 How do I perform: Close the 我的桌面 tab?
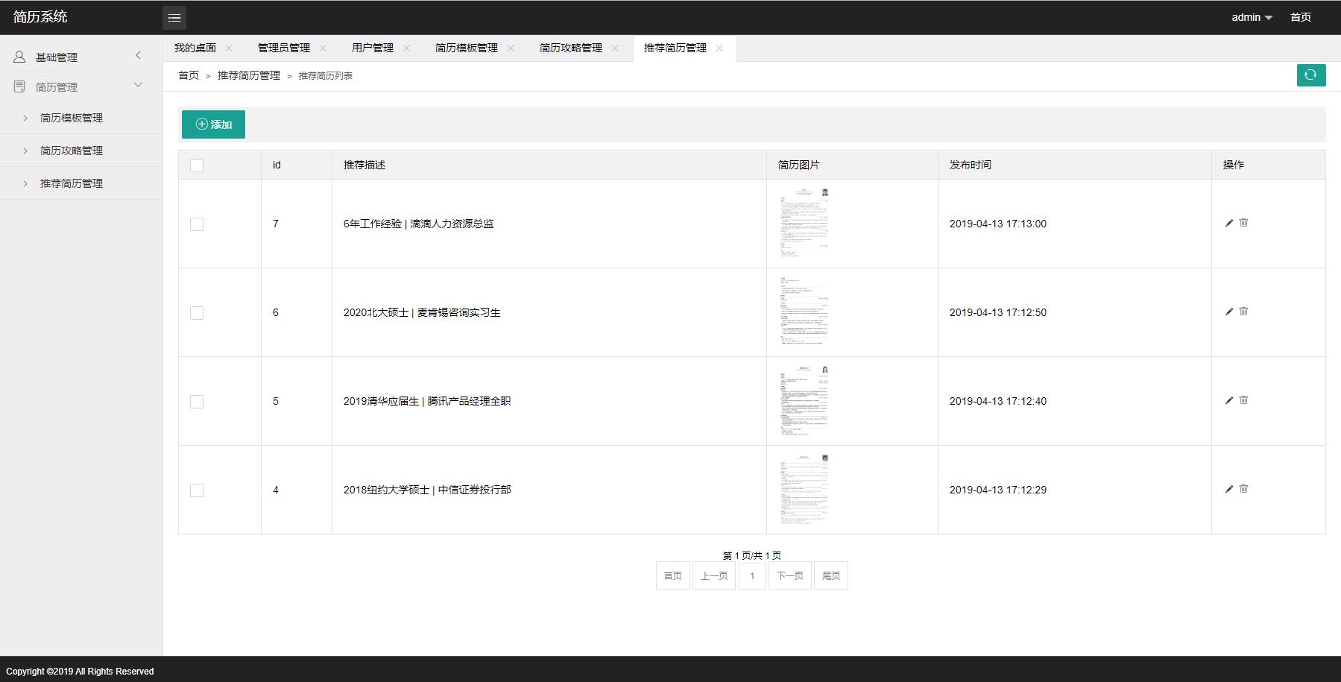tap(229, 48)
